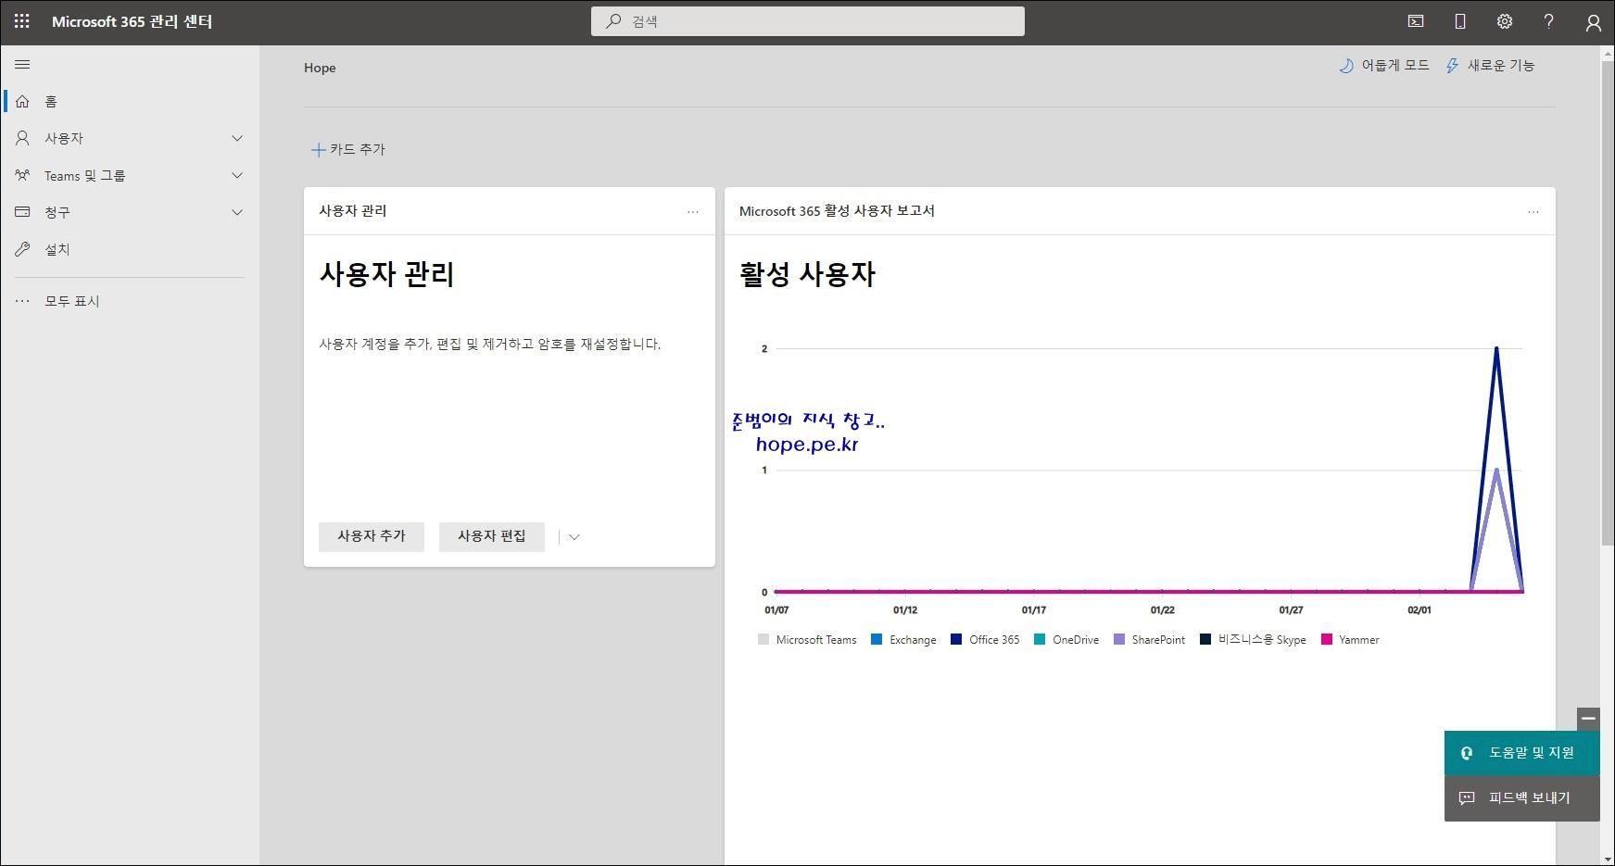Click the Microsoft Teams legend swatch

pyautogui.click(x=763, y=639)
